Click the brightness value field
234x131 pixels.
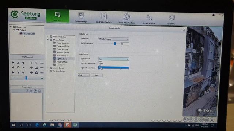click(125, 44)
